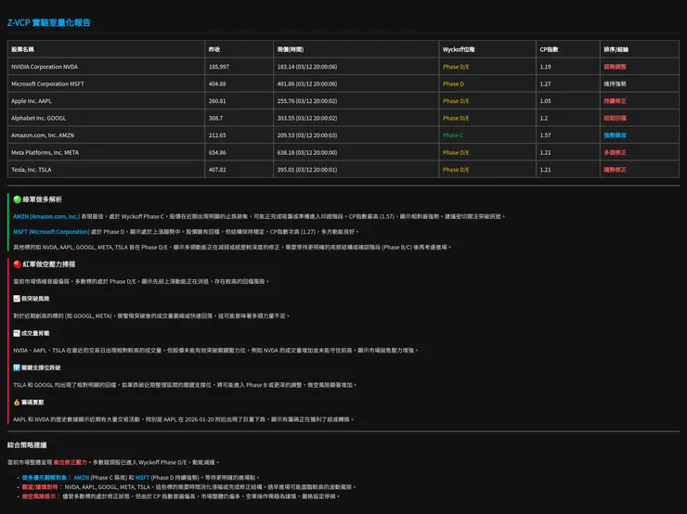The image size is (687, 514).
Task: Follow the AMZN link in the strategy bullet list
Action: tap(81, 477)
